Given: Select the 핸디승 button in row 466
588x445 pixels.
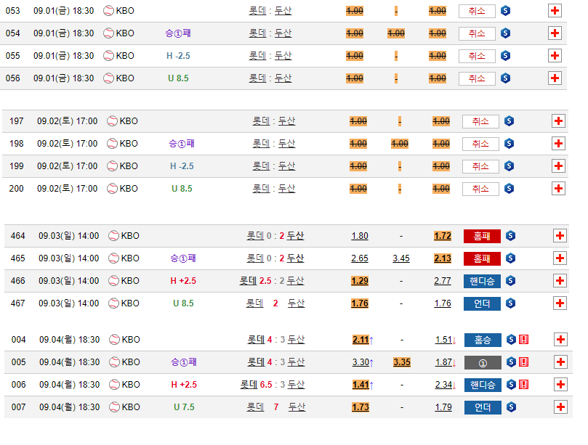Looking at the screenshot, I should tap(482, 281).
